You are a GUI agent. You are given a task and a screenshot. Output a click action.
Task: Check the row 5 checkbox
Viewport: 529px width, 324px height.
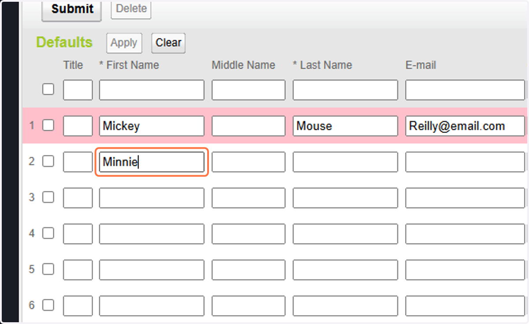(x=48, y=269)
